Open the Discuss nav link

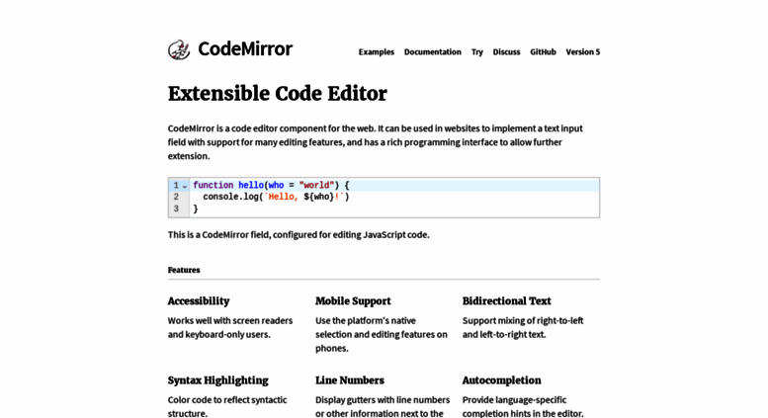[x=506, y=52]
